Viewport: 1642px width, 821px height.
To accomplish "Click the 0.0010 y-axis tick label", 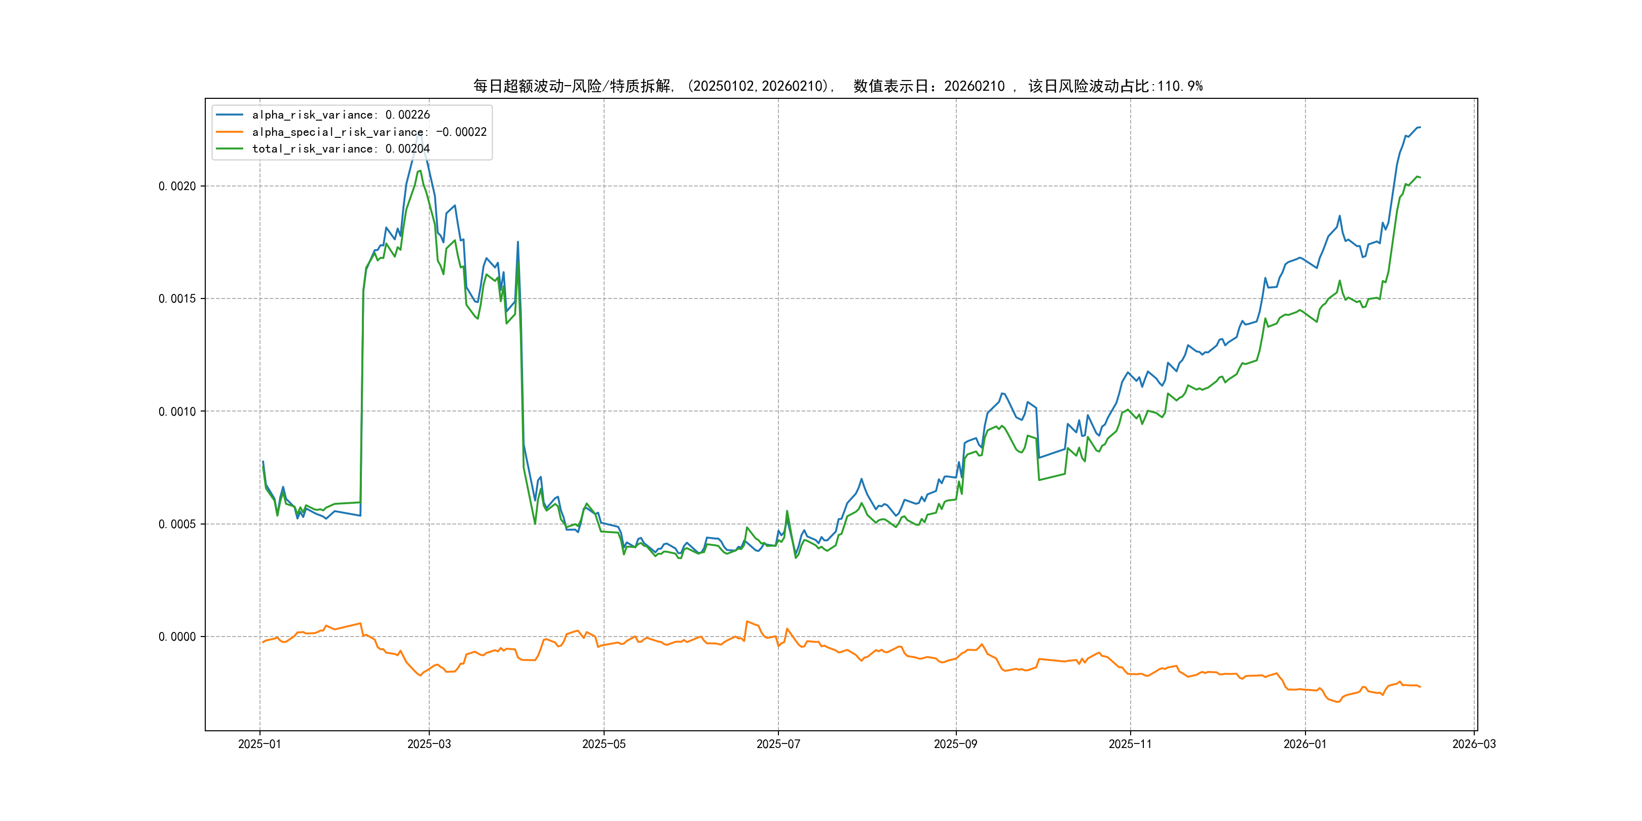I will (x=177, y=412).
